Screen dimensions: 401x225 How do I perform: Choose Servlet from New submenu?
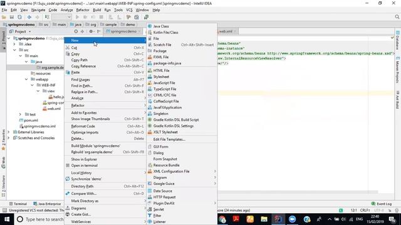click(159, 209)
